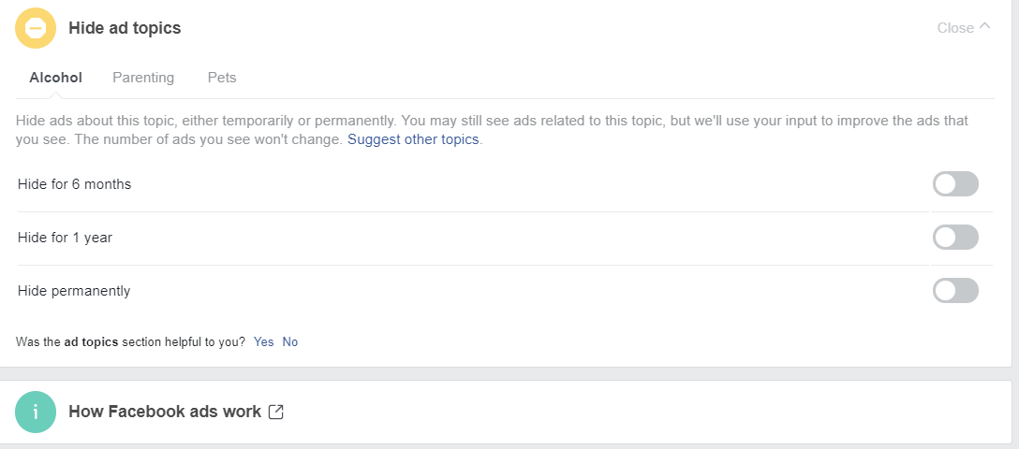This screenshot has width=1019, height=449.
Task: Click the Hide for 6 months label
Action: point(74,184)
